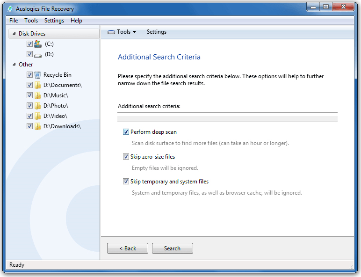
Task: Uncheck the Recycle Bin checkbox
Action: click(x=29, y=75)
